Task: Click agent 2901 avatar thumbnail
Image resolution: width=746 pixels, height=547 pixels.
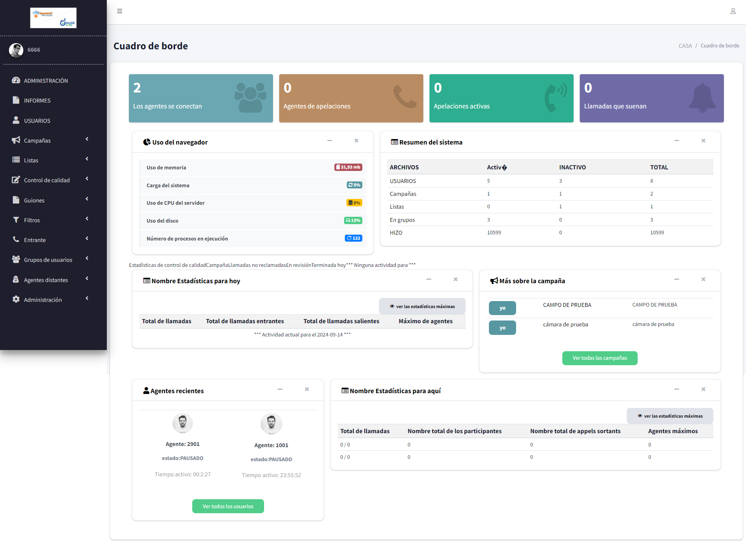Action: [183, 423]
